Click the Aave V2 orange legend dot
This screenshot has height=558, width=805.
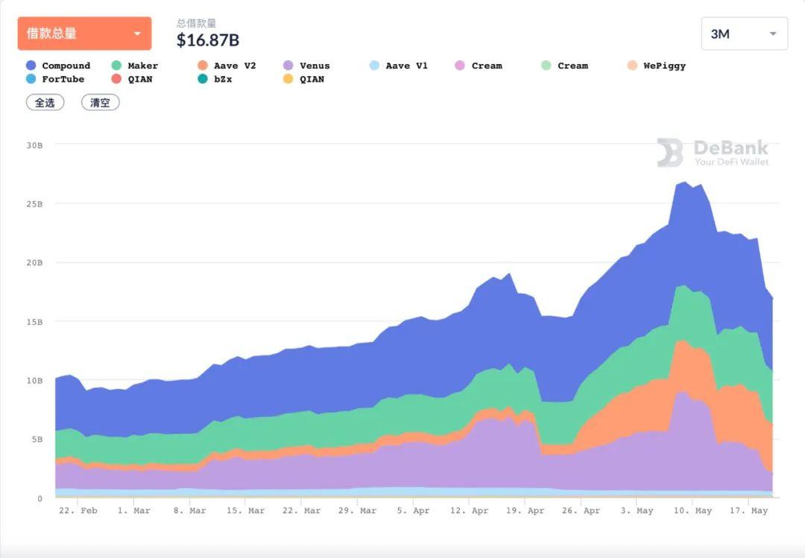point(203,66)
